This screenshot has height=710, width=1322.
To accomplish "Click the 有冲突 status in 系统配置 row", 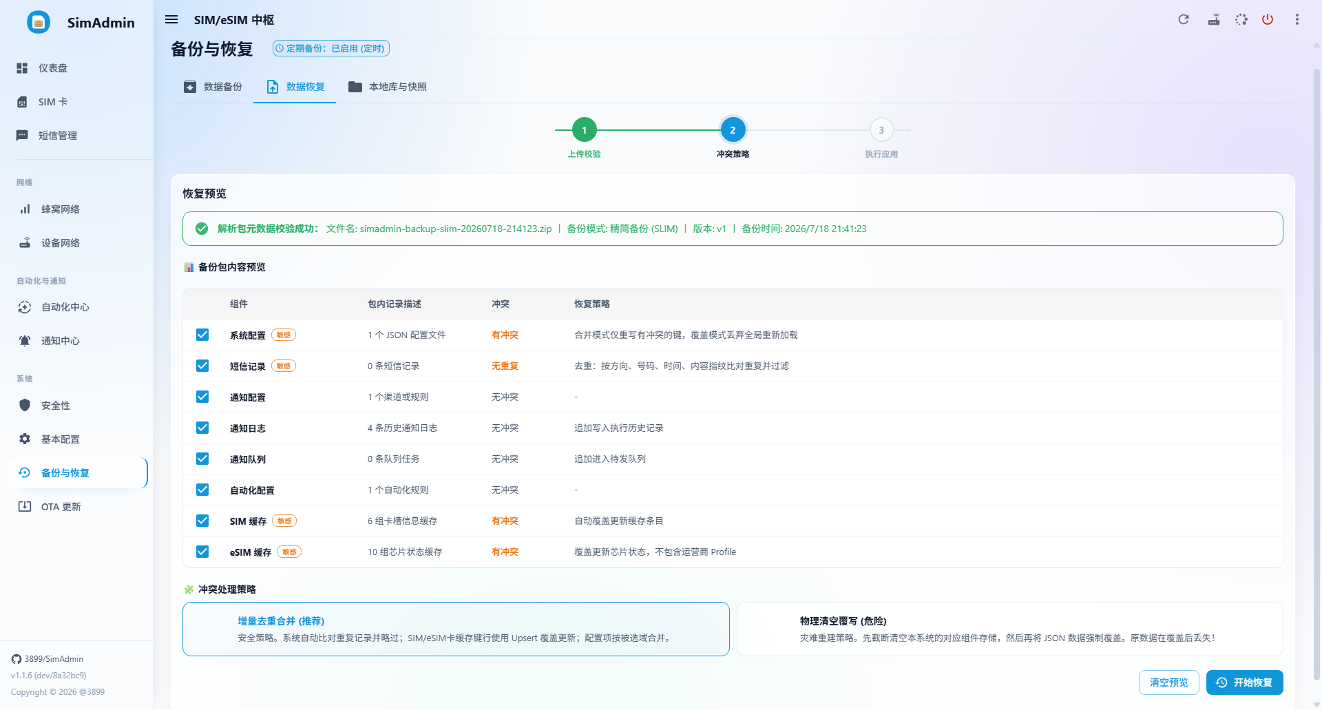I will click(505, 335).
